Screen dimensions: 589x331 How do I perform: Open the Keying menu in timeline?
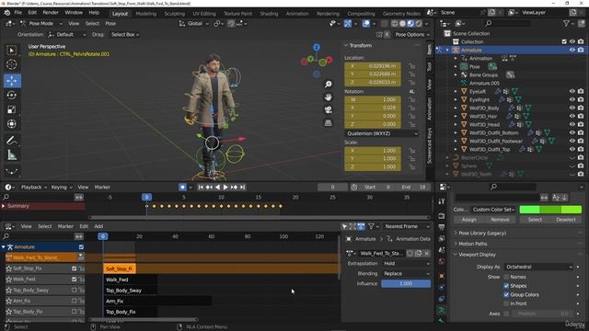[61, 187]
